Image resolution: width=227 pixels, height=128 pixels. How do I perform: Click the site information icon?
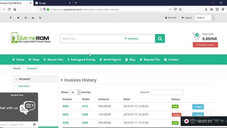[41, 10]
